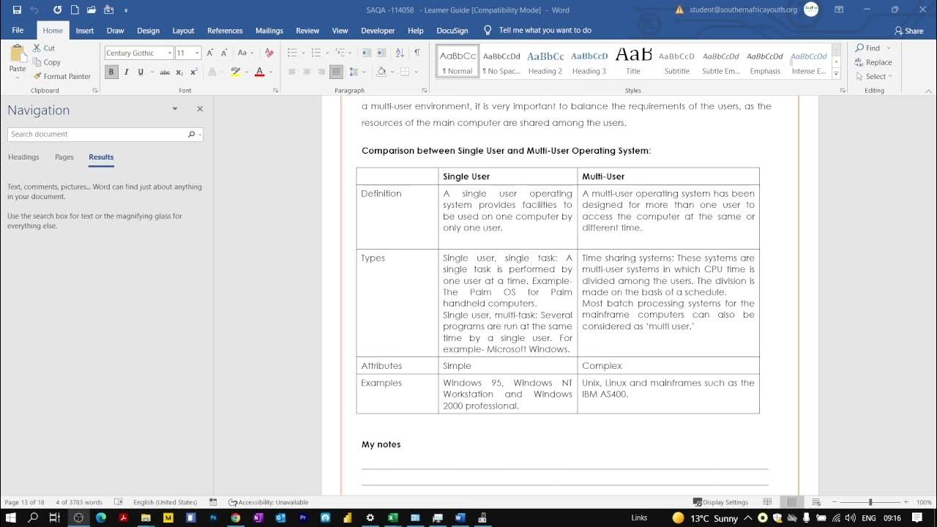The image size is (937, 527).
Task: Decrease paragraph indent
Action: click(x=366, y=53)
